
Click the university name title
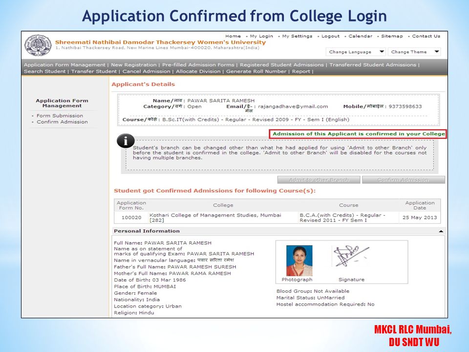tap(160, 42)
